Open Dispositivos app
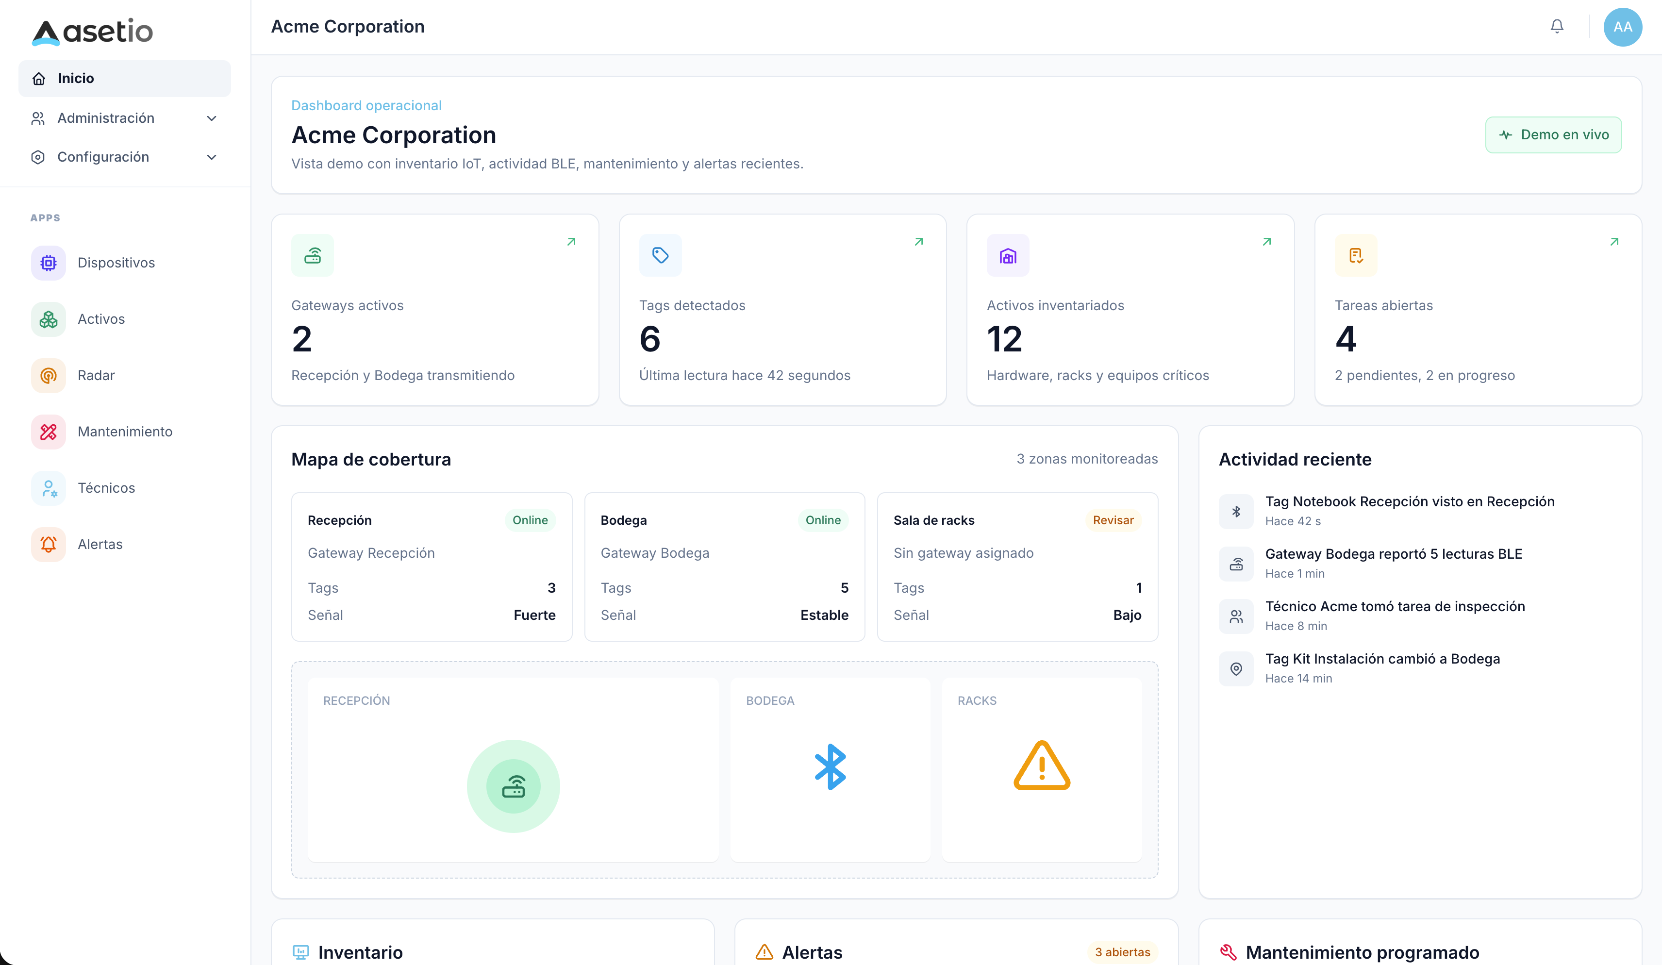The image size is (1662, 965). tap(125, 263)
